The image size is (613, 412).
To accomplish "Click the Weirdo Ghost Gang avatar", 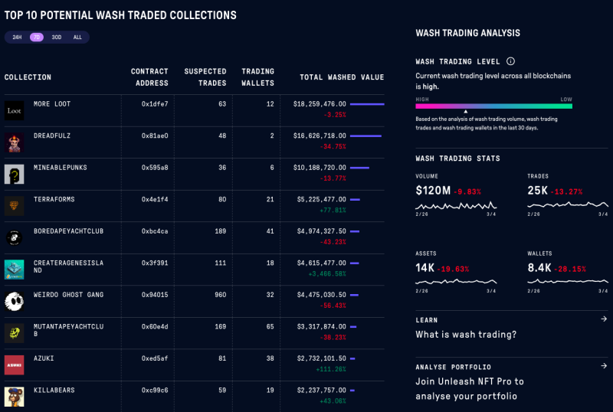I will pyautogui.click(x=14, y=302).
